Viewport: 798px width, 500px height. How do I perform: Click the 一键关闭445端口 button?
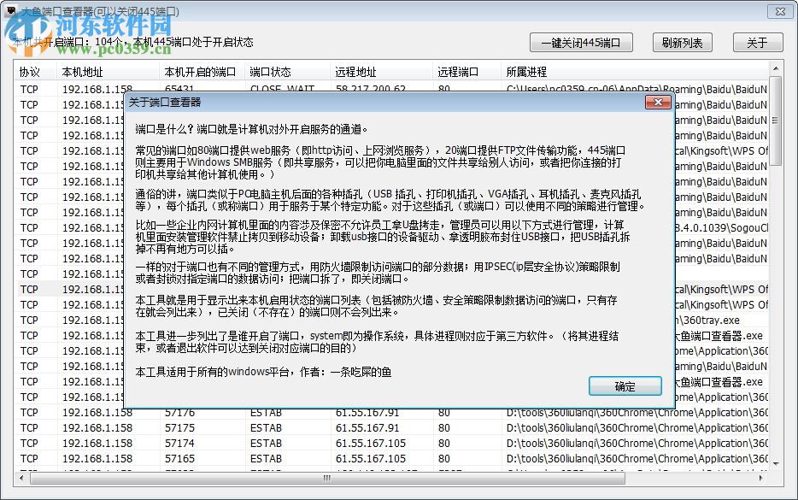click(579, 42)
